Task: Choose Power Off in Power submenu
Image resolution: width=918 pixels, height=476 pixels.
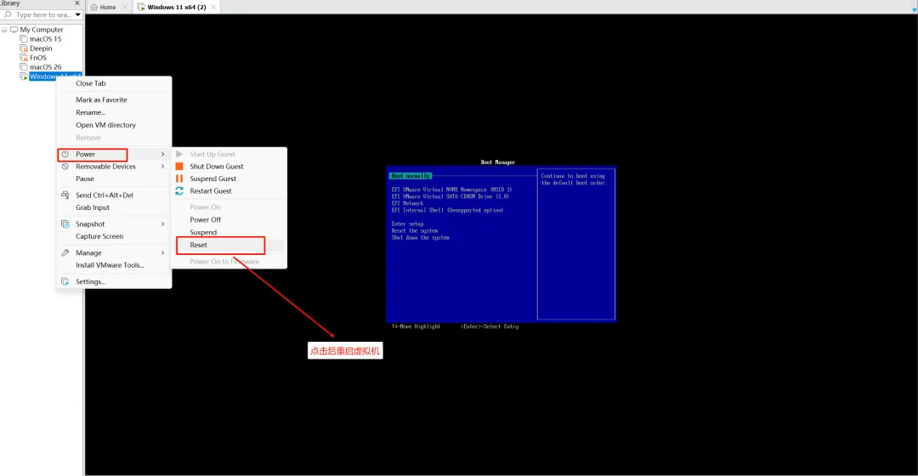Action: 206,219
